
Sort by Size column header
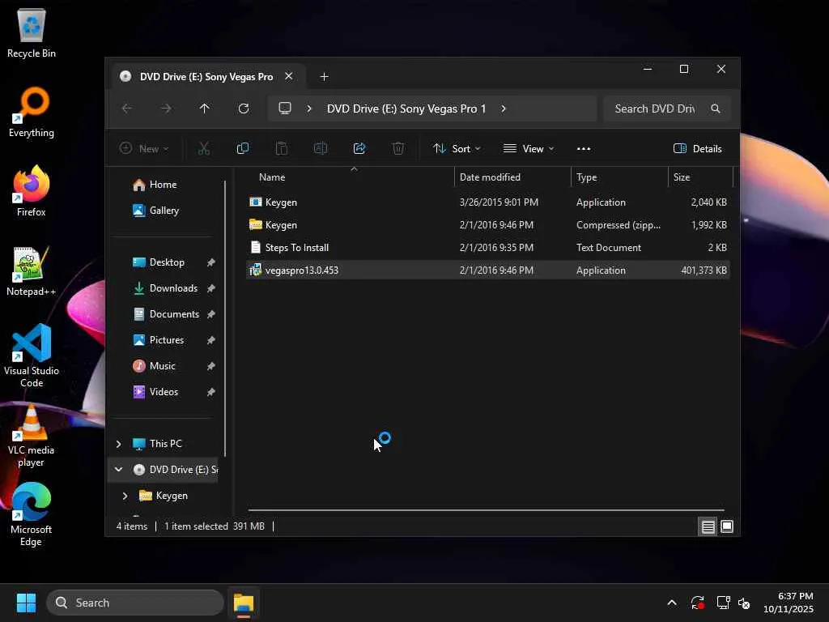click(x=700, y=177)
